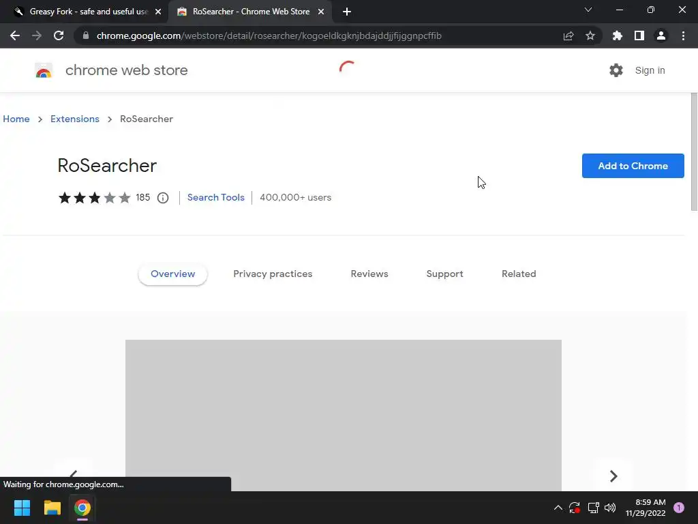This screenshot has width=698, height=524.
Task: Open the Search Tools category link
Action: [x=216, y=197]
